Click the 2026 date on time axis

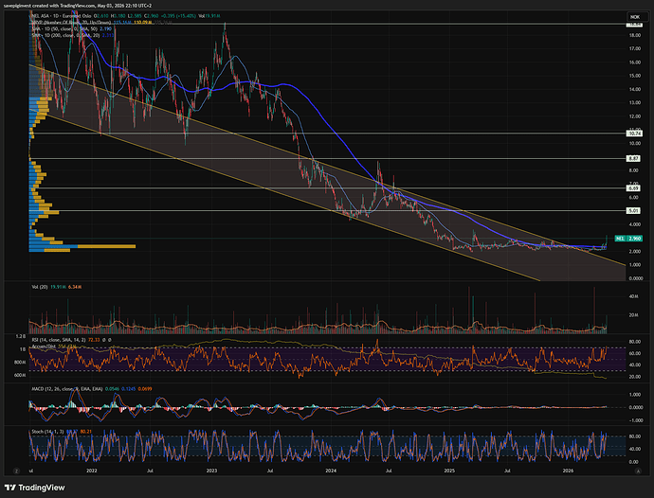tap(568, 471)
